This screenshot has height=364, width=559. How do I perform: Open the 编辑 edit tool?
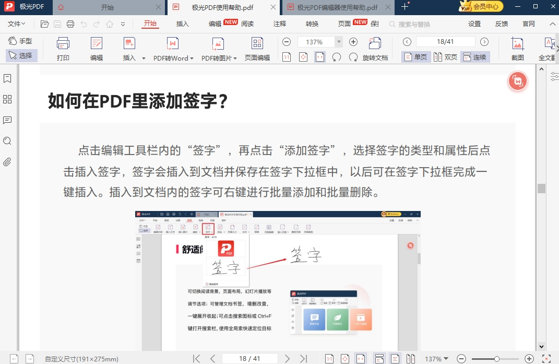96,49
